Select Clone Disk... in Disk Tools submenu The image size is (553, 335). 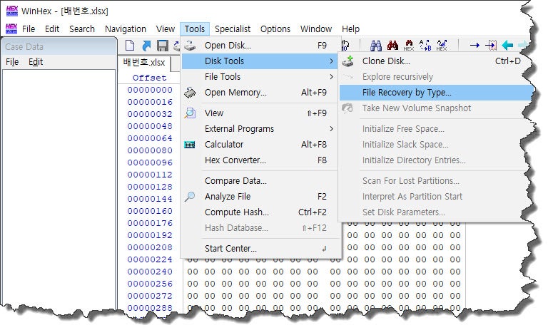pos(435,61)
